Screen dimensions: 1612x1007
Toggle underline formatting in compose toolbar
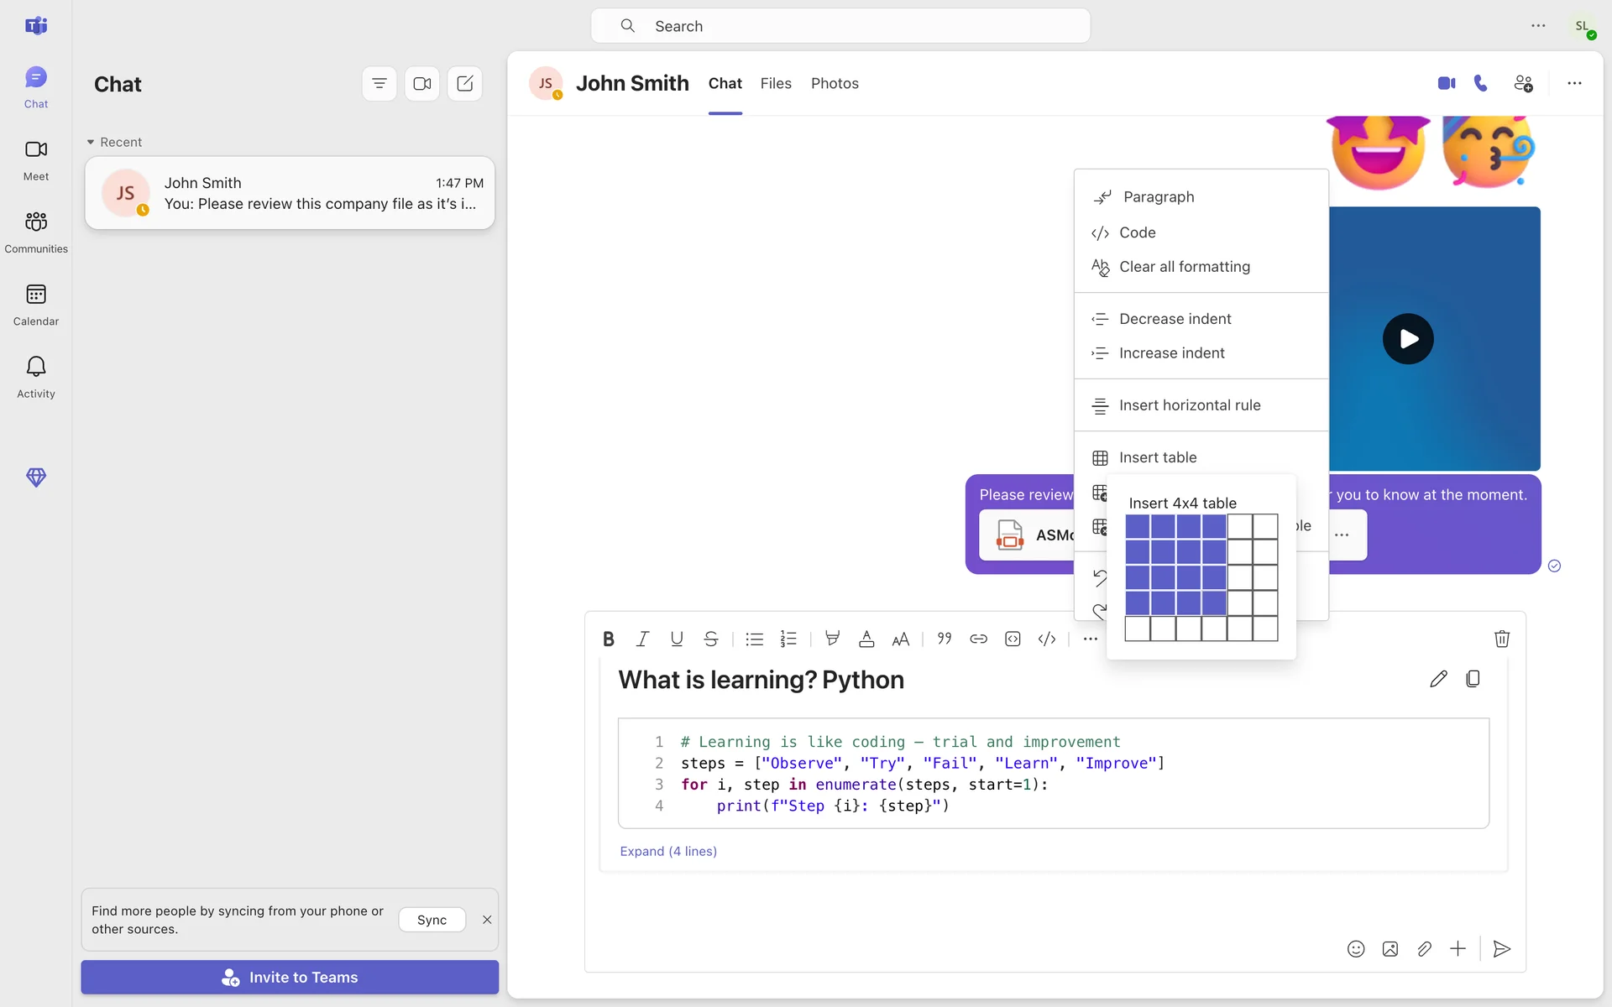click(677, 639)
